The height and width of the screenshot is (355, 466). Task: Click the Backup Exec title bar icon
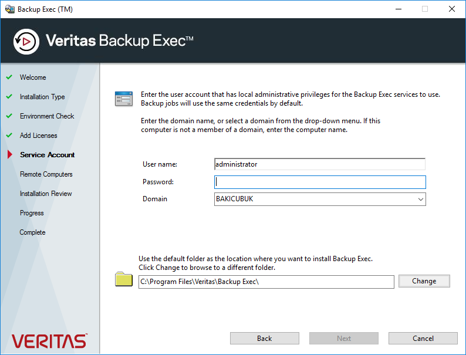click(x=9, y=9)
